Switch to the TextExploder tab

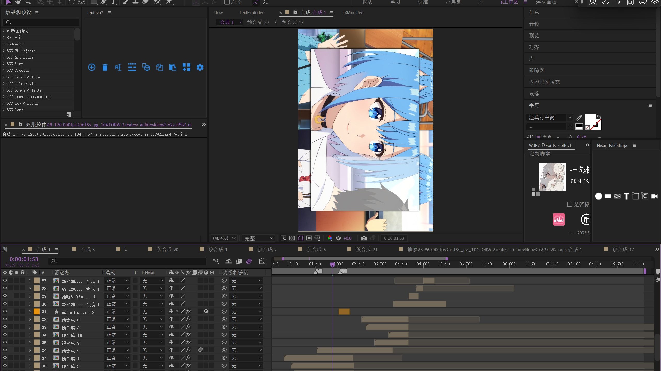[251, 13]
